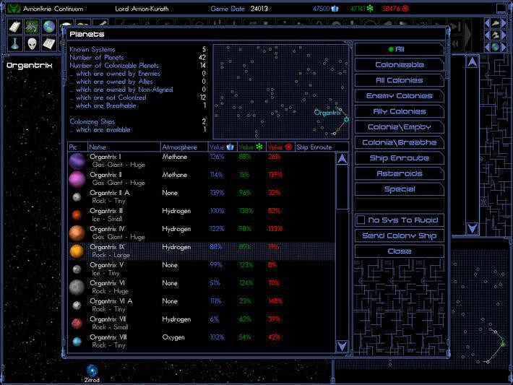Image resolution: width=513 pixels, height=385 pixels.
Task: Click the Number of Colonizable Planets label
Action: (x=114, y=66)
